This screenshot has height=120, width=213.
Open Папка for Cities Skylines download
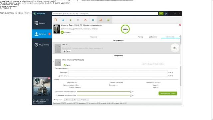tap(67, 65)
